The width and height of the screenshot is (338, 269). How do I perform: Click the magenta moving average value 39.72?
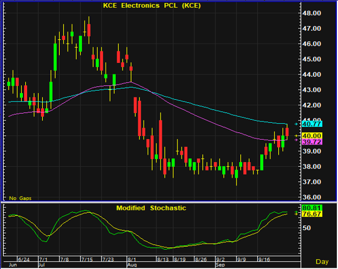tap(311, 142)
